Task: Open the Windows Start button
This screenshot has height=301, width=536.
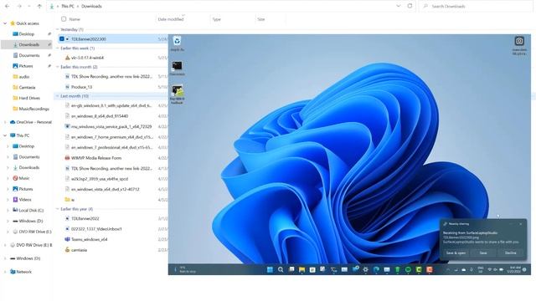Action: 270,269
